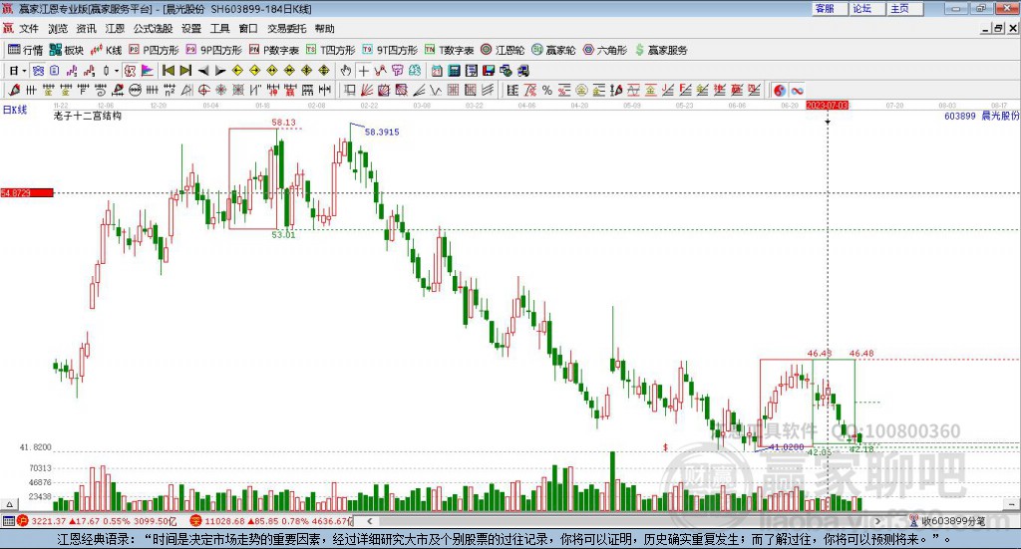Open the 9T四方形 tool
Image resolution: width=1021 pixels, height=549 pixels.
coord(390,50)
